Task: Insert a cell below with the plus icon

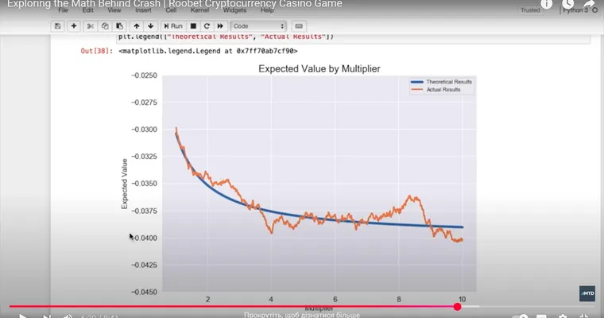Action: (74, 26)
